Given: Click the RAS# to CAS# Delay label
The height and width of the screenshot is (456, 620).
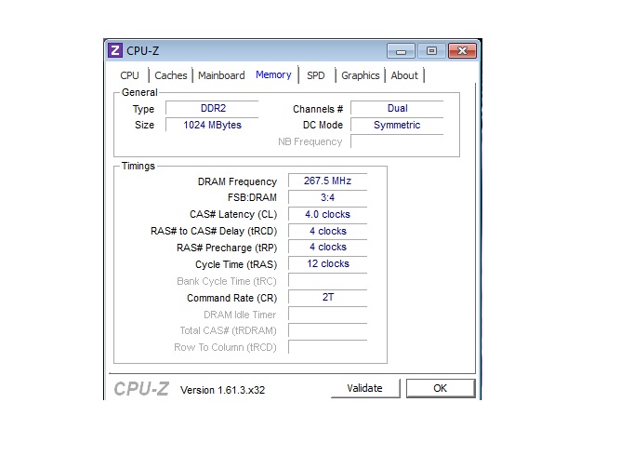Looking at the screenshot, I should [x=214, y=231].
